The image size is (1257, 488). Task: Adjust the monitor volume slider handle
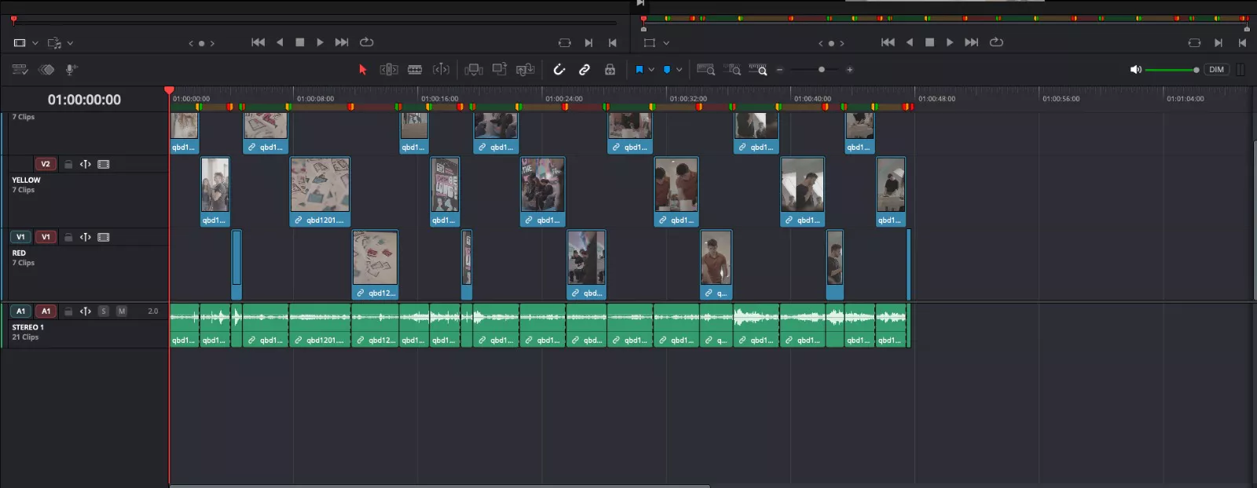(1196, 70)
